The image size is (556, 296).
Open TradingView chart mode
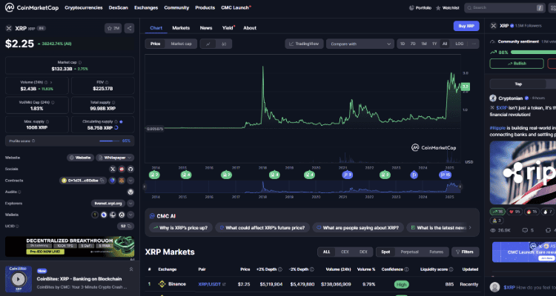point(304,44)
